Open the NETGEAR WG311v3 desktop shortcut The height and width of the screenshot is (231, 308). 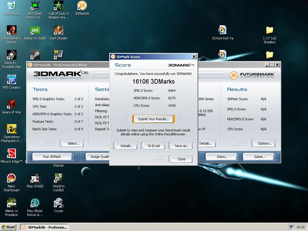click(x=35, y=10)
